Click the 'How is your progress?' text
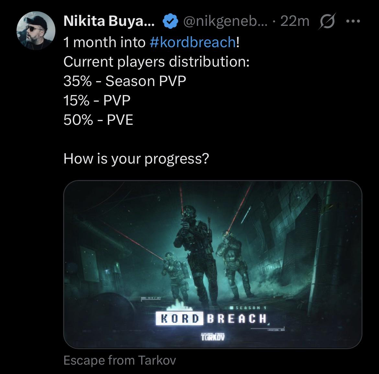The width and height of the screenshot is (379, 374). tap(136, 159)
